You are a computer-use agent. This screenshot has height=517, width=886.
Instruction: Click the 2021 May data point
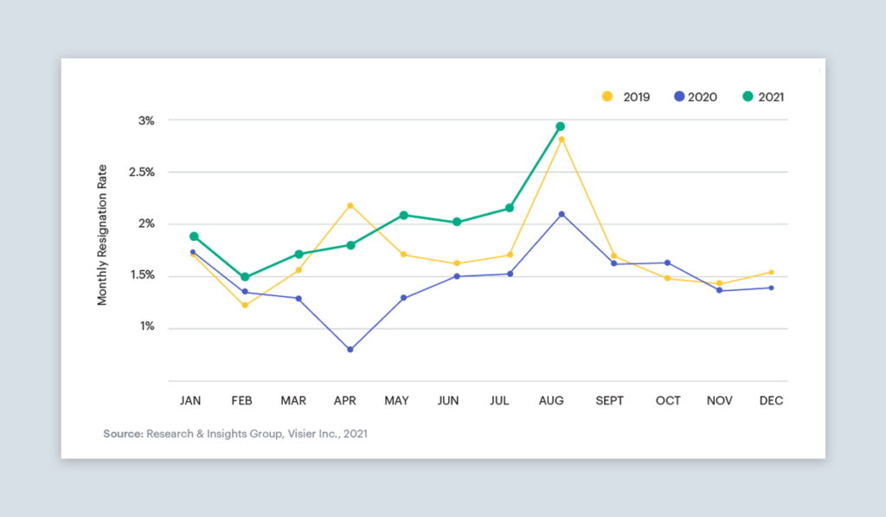pos(403,215)
